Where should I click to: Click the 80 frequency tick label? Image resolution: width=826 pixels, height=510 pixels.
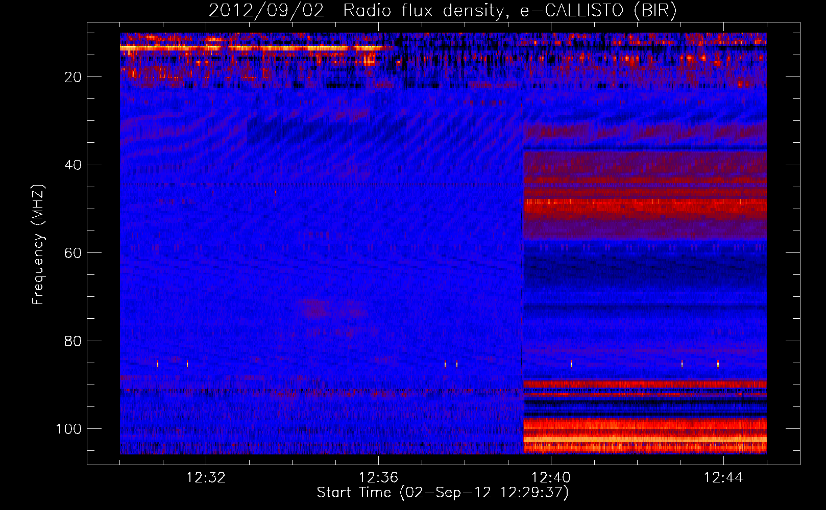pyautogui.click(x=74, y=341)
